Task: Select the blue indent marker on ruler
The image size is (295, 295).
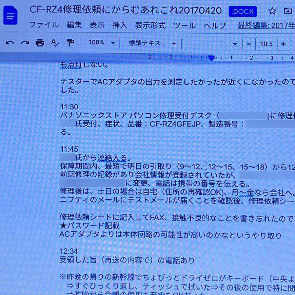Action: click(211, 58)
